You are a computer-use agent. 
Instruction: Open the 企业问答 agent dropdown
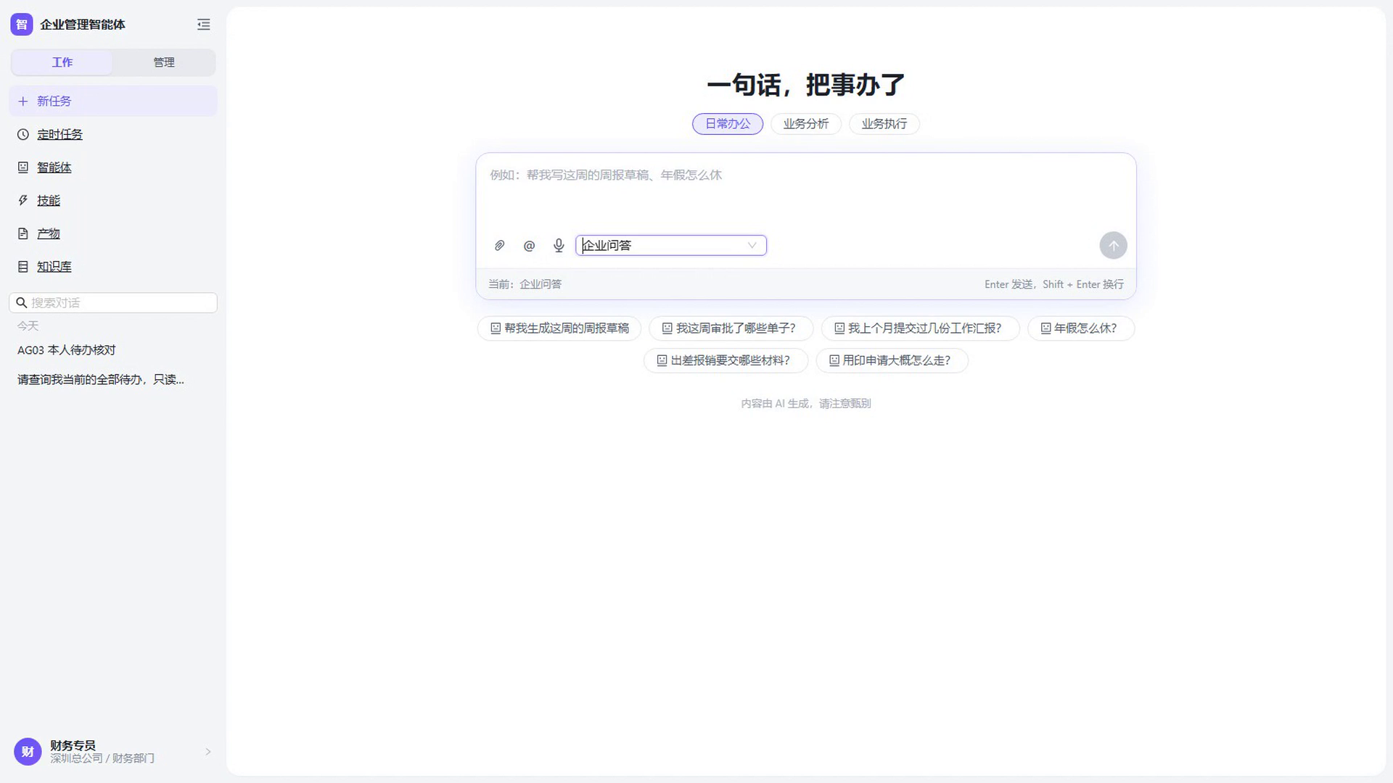671,246
